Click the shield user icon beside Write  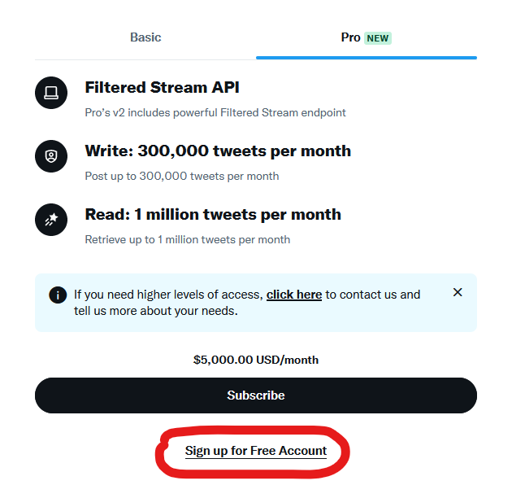coord(51,156)
